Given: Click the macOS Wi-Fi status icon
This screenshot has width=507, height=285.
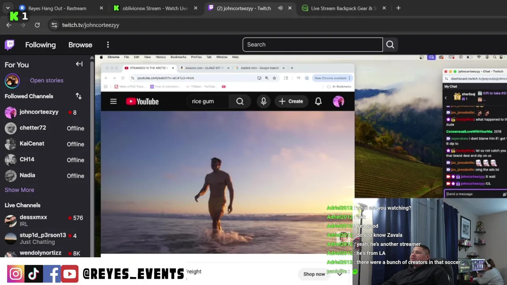Looking at the screenshot, I should tap(479, 57).
